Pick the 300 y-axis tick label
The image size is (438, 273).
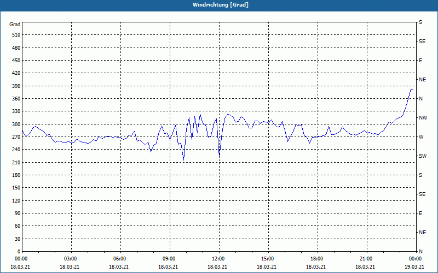[x=16, y=124]
